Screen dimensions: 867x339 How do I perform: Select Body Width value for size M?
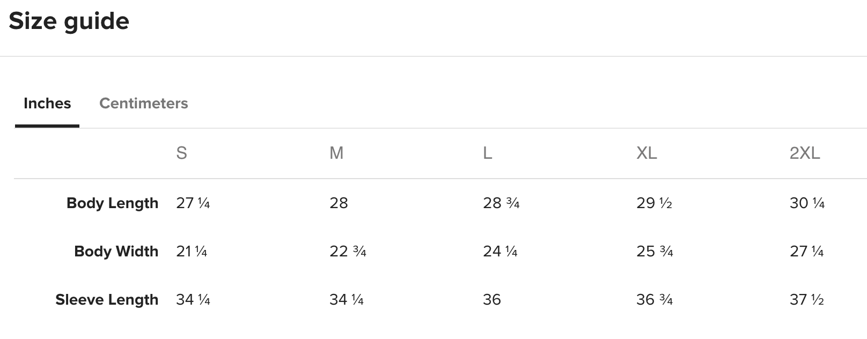pyautogui.click(x=348, y=251)
